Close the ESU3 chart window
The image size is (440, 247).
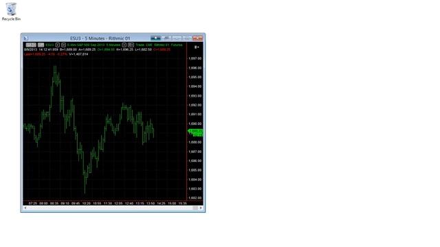[x=197, y=38]
